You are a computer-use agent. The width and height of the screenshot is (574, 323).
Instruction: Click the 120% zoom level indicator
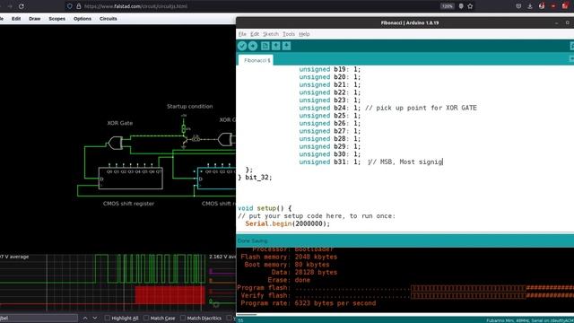(x=447, y=6)
